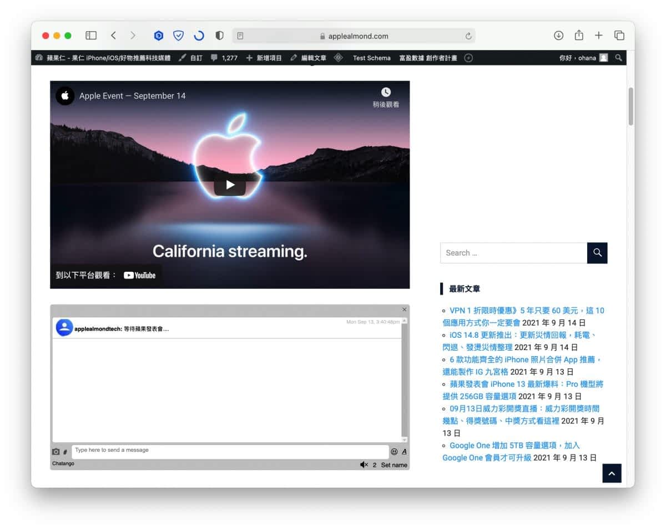Viewport: 666px width, 529px height.
Task: Click 編輯文章 in the admin bar
Action: coord(309,58)
